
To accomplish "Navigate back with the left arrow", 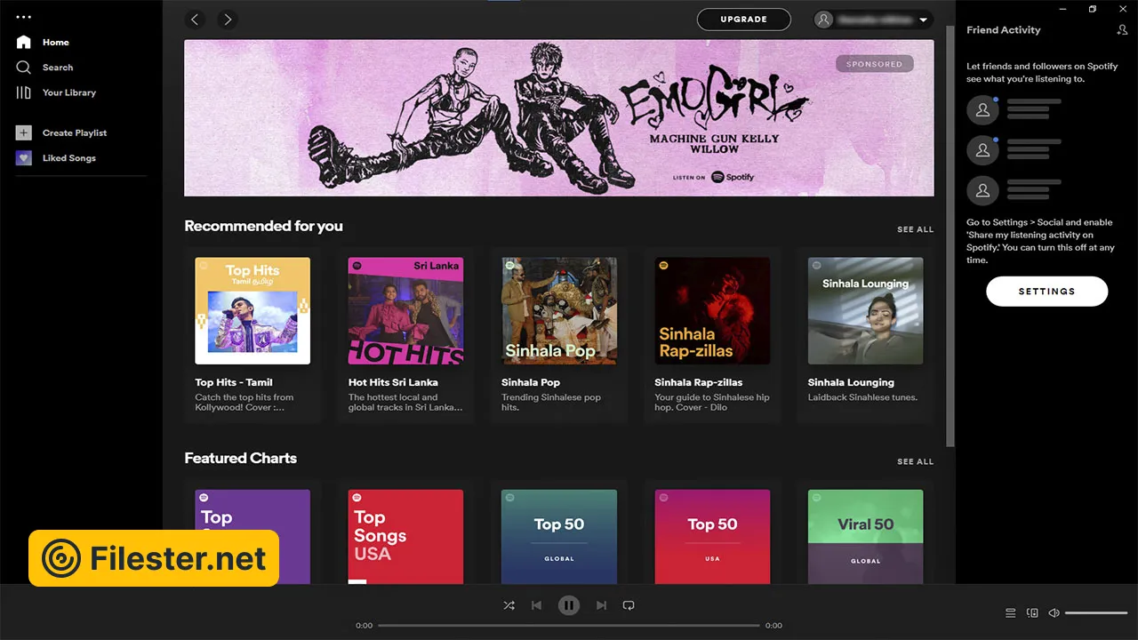I will pos(196,20).
